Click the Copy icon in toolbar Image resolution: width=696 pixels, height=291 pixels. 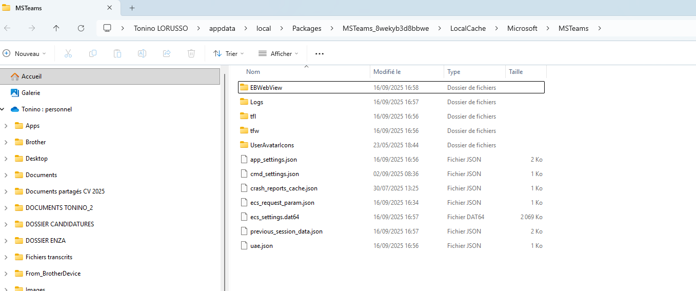[x=92, y=53]
